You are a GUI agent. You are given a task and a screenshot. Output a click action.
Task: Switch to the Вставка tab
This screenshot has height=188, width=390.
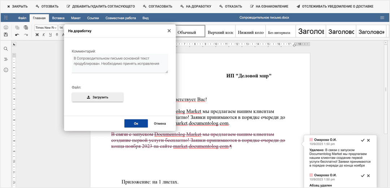[58, 18]
